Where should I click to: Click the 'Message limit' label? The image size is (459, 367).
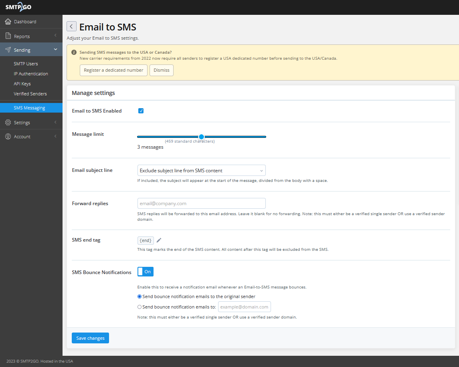[88, 134]
